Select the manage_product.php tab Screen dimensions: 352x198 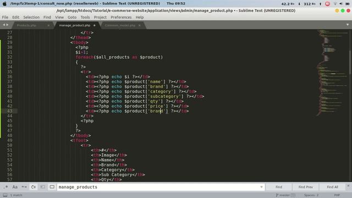[75, 25]
